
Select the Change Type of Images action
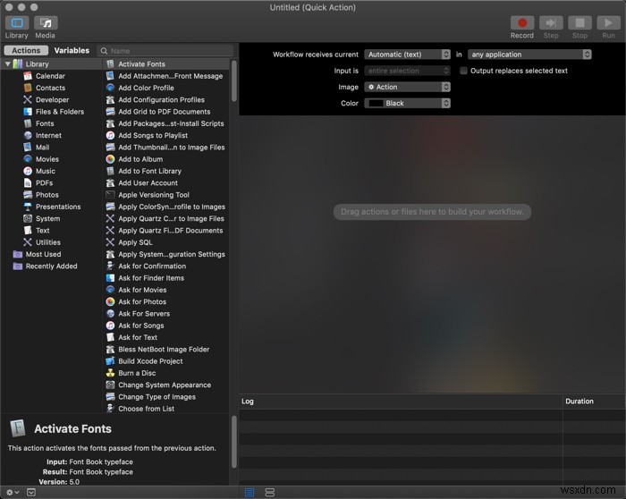[166, 397]
